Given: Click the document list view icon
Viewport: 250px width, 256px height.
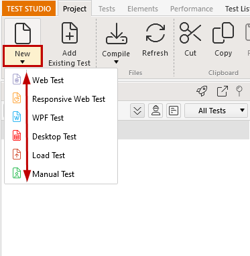Looking at the screenshot, I should [174, 111].
